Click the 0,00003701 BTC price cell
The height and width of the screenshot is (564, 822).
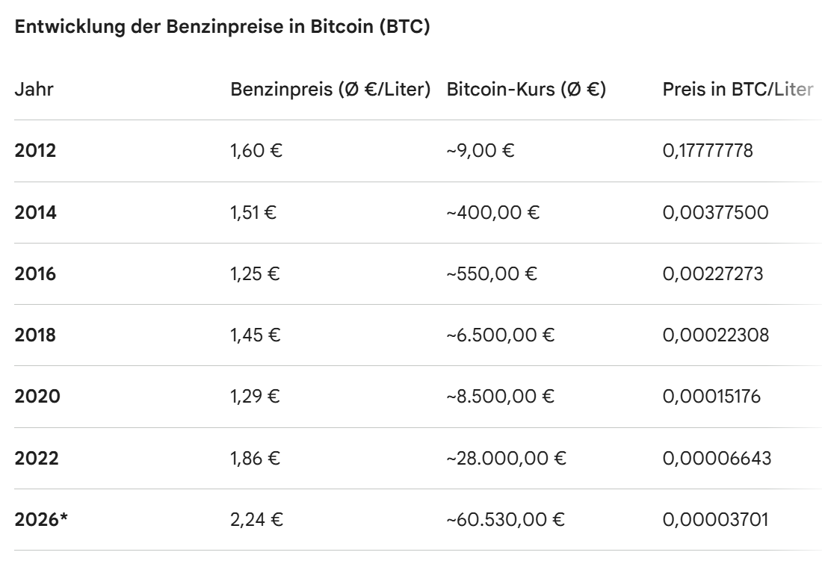coord(715,519)
